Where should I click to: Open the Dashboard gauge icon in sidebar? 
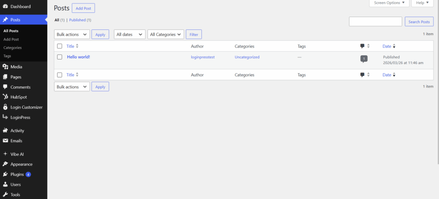click(x=5, y=6)
